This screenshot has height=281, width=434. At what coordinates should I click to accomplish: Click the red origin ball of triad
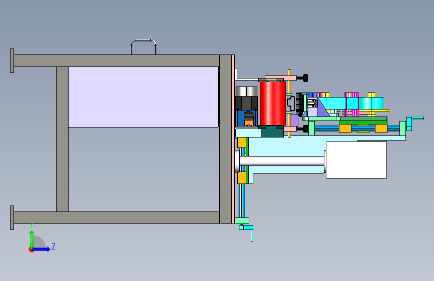click(x=31, y=249)
